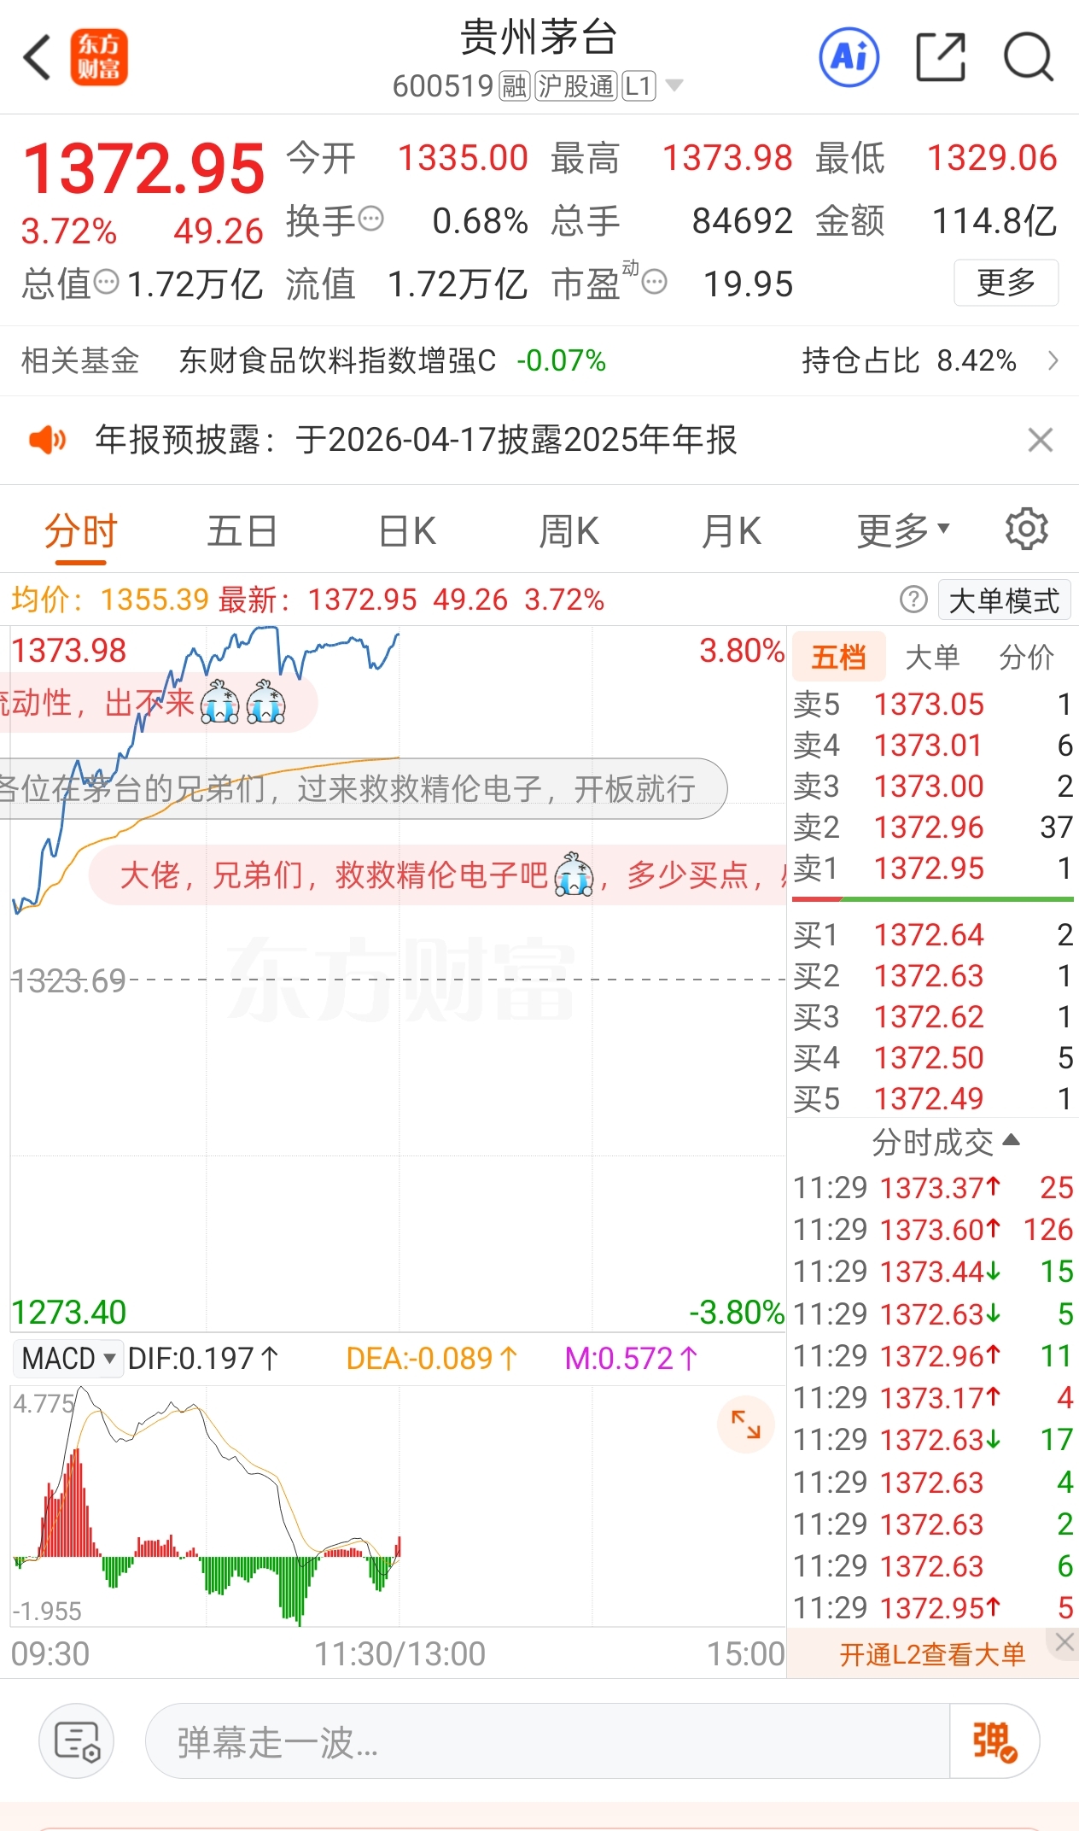
Task: Tap the L1 level badge
Action: tap(639, 86)
